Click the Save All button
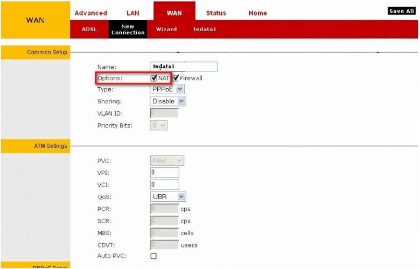The width and height of the screenshot is (420, 269). coord(402,11)
